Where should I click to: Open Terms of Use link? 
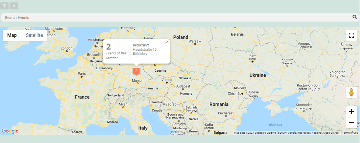pyautogui.click(x=350, y=132)
